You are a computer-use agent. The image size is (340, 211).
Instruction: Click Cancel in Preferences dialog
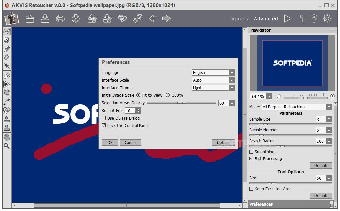(x=130, y=142)
